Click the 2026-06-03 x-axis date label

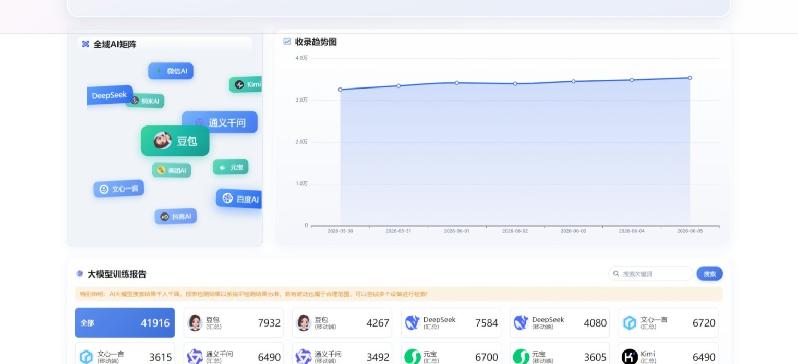(x=573, y=231)
